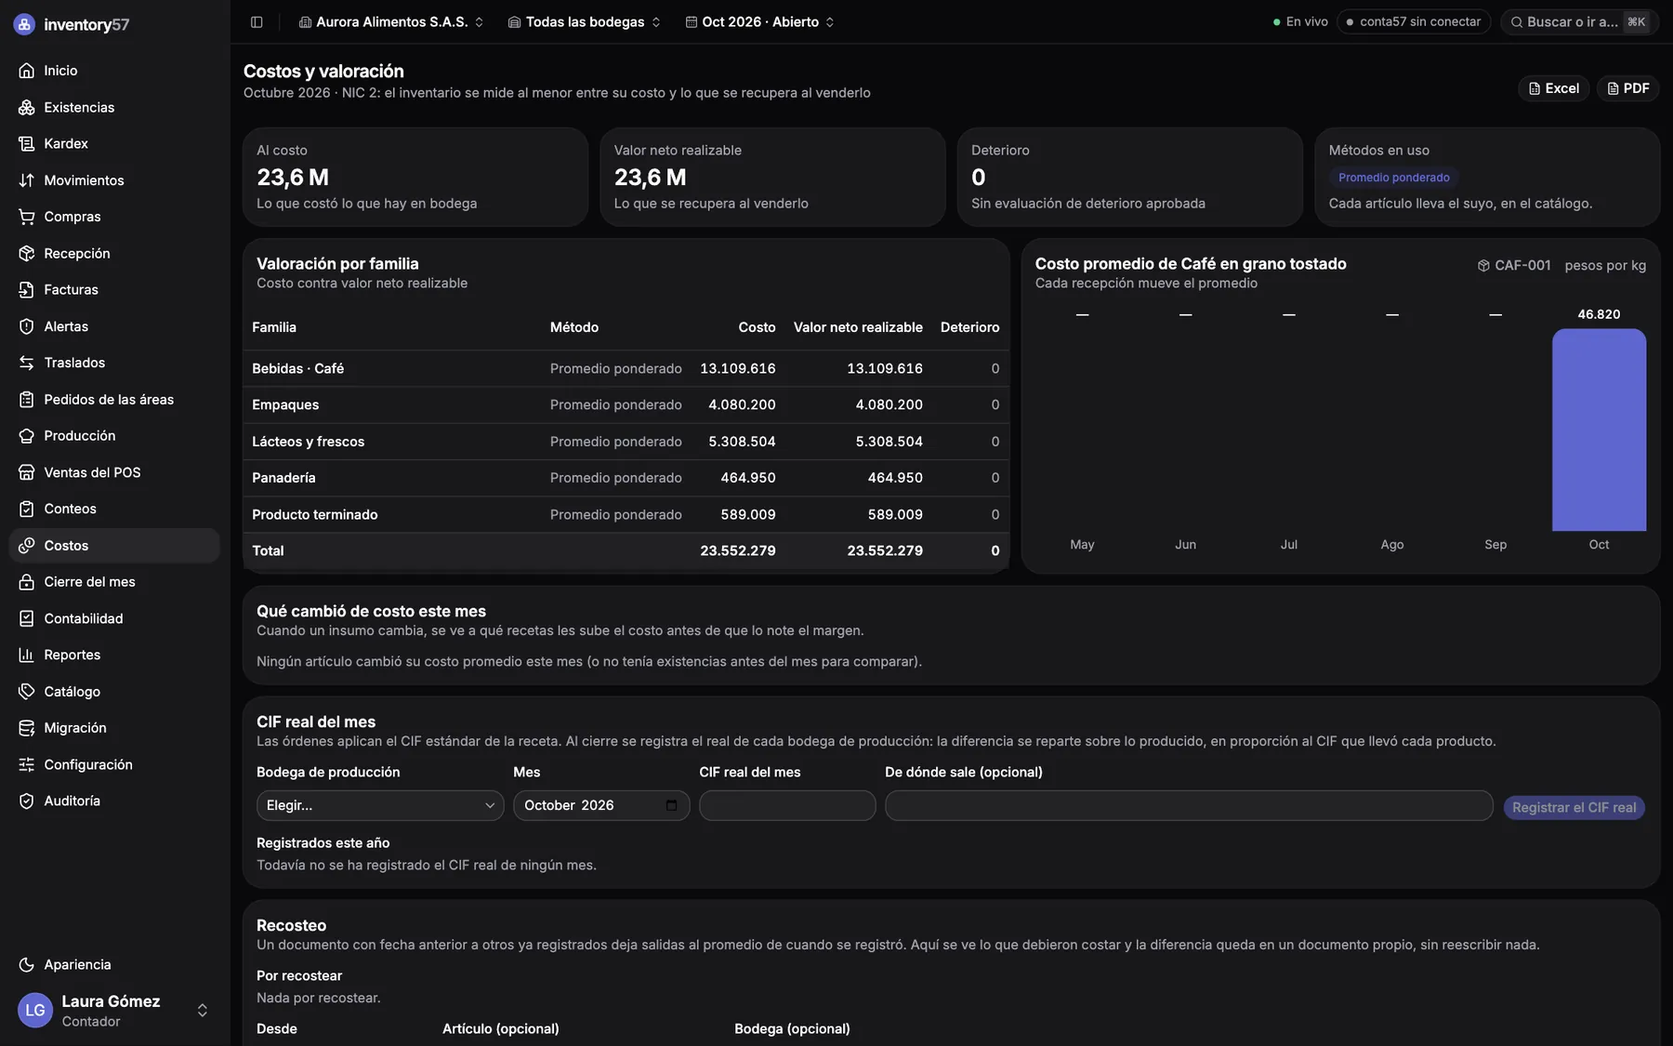Click the conta57 sin conectar badge
1673x1046 pixels.
pos(1414,21)
